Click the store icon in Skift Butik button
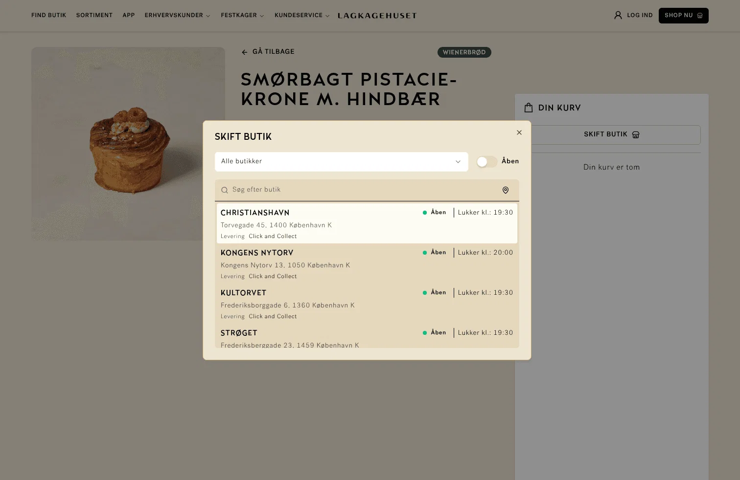This screenshot has width=740, height=480. (x=636, y=134)
